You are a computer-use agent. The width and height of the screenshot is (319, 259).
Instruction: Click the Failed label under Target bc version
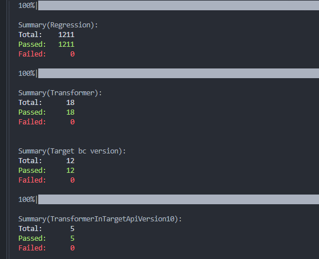[32, 180]
